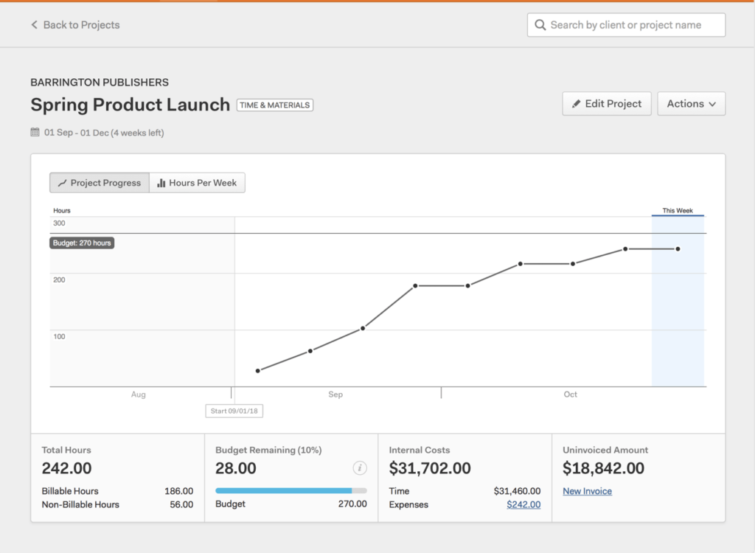Open the $242.00 expenses link
755x553 pixels.
point(523,504)
